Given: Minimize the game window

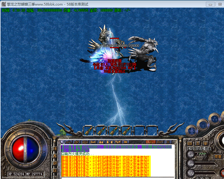Looking at the screenshot, I should (x=210, y=4).
